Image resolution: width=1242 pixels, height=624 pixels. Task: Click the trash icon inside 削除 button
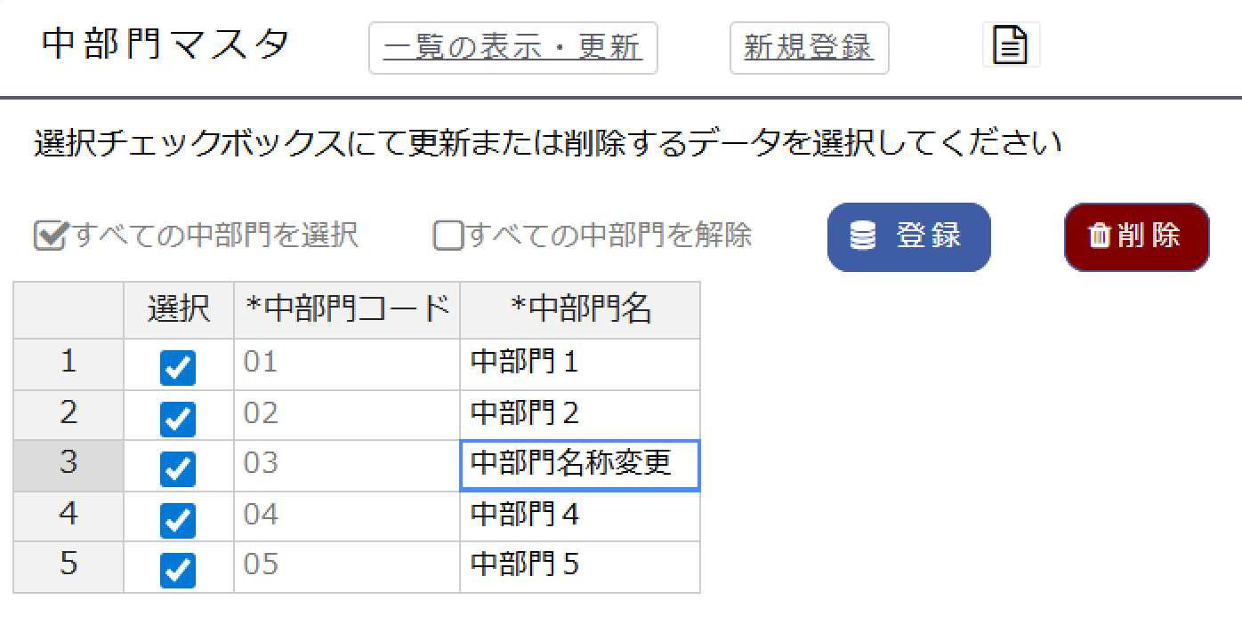(x=1100, y=236)
